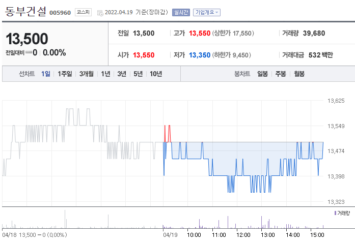The width and height of the screenshot is (355, 244).
Task: Select the 1주일 line chart tab
Action: (65, 74)
